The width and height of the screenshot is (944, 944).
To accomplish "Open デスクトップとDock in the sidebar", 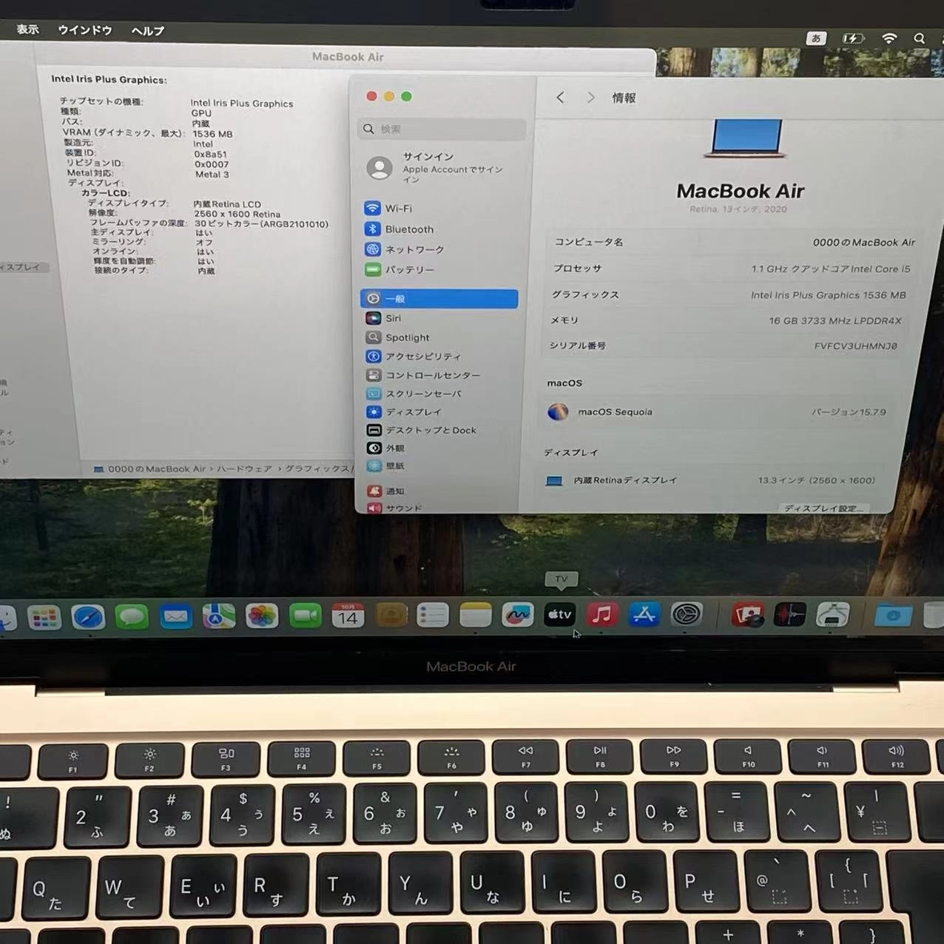I will [441, 430].
